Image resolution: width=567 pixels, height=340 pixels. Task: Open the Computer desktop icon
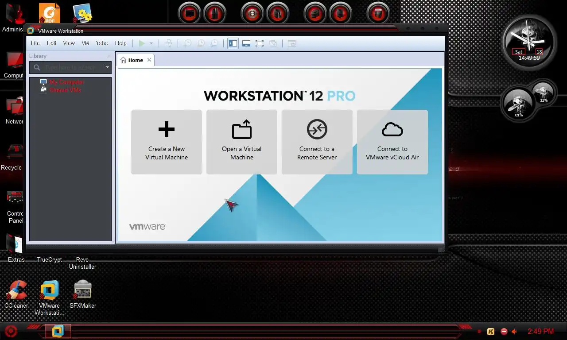pos(15,65)
